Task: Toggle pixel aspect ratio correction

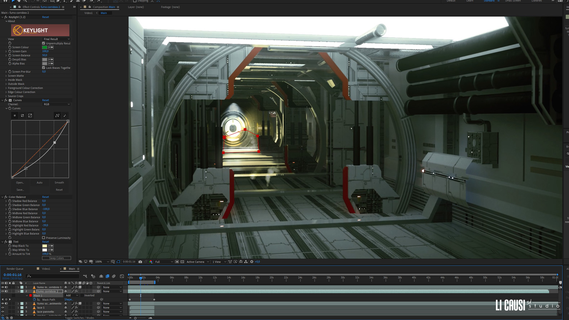Action: pyautogui.click(x=230, y=262)
